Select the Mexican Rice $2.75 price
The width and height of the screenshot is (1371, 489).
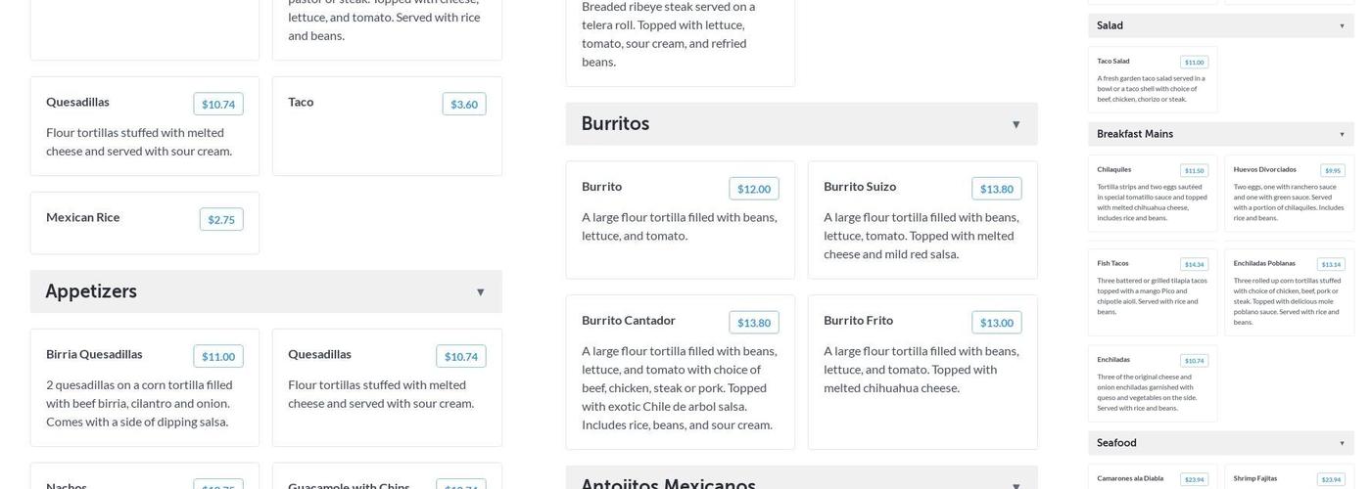pyautogui.click(x=221, y=220)
